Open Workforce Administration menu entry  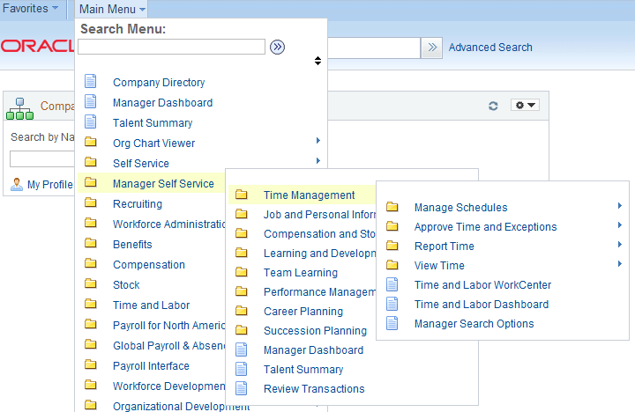tap(168, 224)
